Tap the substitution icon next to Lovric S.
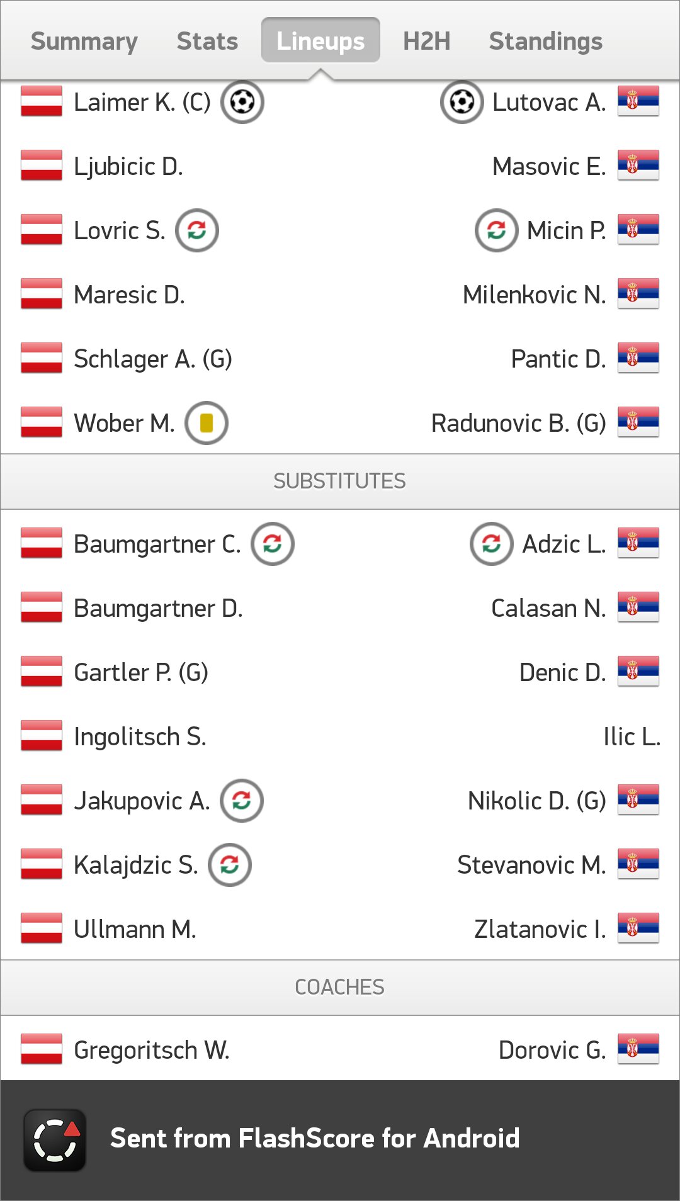Screen dimensions: 680x1201 click(197, 230)
